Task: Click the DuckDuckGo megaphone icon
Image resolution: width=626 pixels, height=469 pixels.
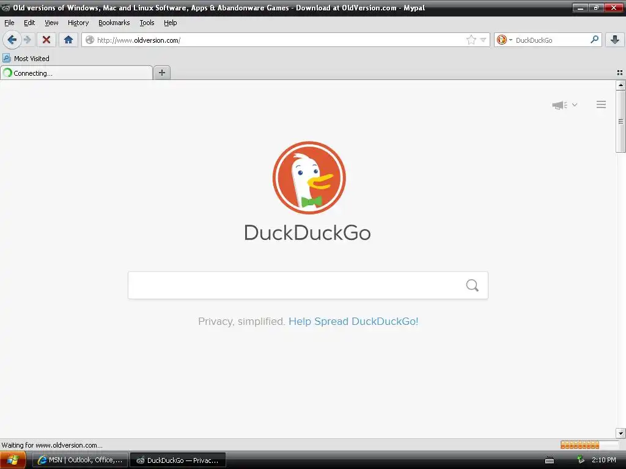Action: [x=559, y=105]
